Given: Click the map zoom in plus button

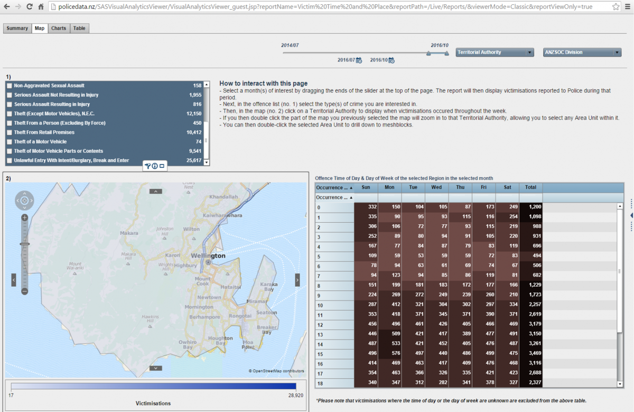Looking at the screenshot, I should pyautogui.click(x=25, y=217).
